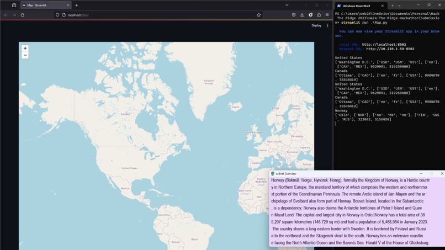The image size is (445, 250).
Task: Open the terminal profiles dropdown arrow
Action: pos(399,6)
